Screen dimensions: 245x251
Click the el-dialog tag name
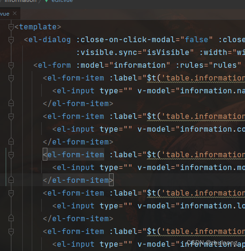(50, 39)
